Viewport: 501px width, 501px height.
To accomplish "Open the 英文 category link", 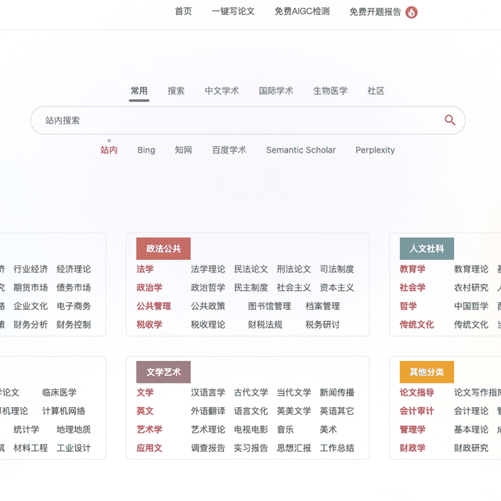I will (145, 411).
